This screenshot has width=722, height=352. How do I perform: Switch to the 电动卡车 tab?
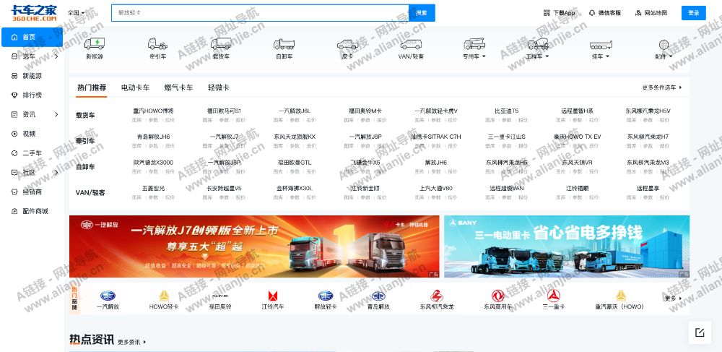[135, 87]
